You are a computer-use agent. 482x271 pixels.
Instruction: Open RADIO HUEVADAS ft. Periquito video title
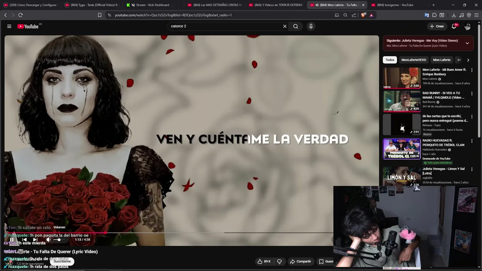(443, 142)
